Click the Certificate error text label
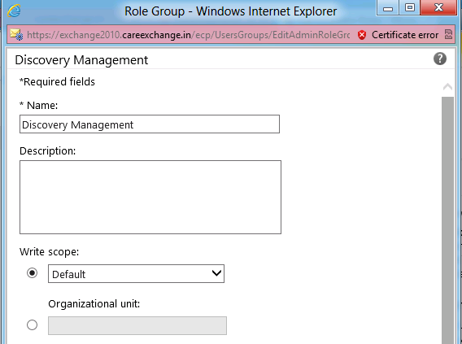This screenshot has width=462, height=344. pyautogui.click(x=405, y=35)
